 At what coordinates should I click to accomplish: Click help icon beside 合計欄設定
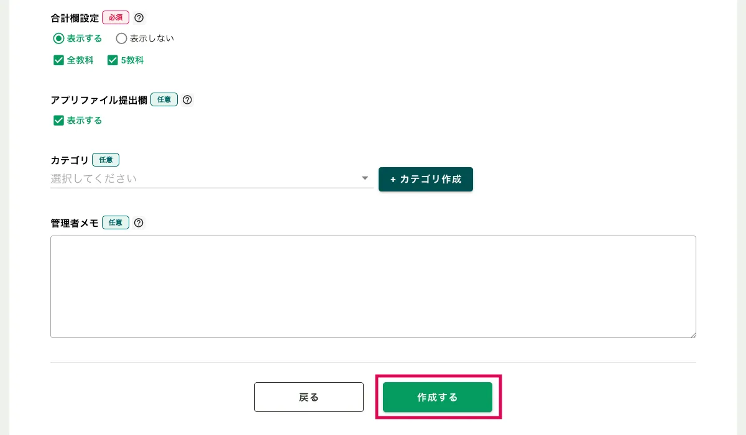139,18
